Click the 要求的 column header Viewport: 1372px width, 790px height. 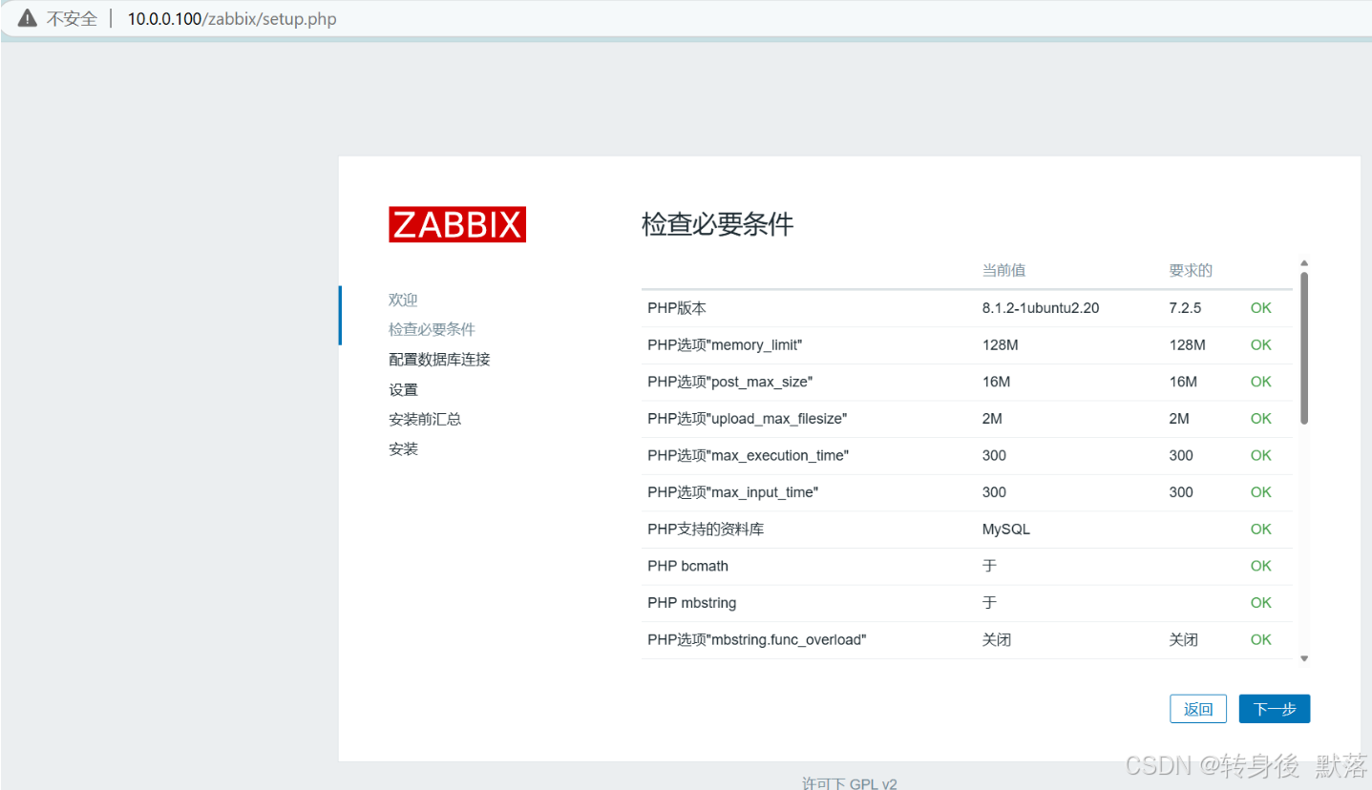1191,270
